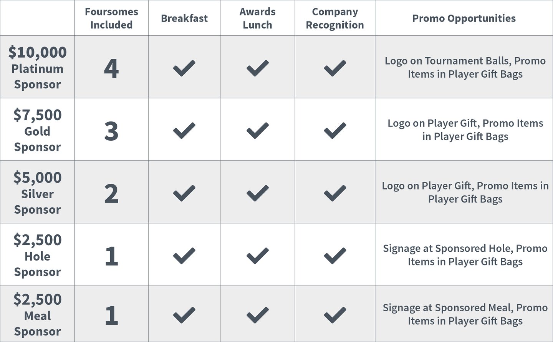Click the Silver Sponsor Awards Lunch checkmark
The image size is (553, 342).
(x=257, y=193)
